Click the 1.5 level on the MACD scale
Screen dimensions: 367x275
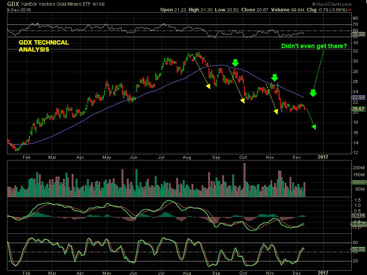point(358,200)
